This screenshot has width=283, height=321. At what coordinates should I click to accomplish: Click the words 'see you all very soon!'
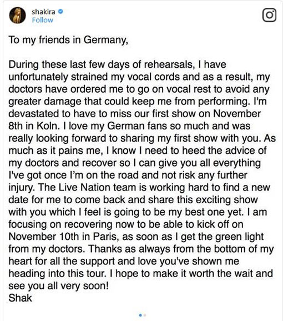pos(58,286)
